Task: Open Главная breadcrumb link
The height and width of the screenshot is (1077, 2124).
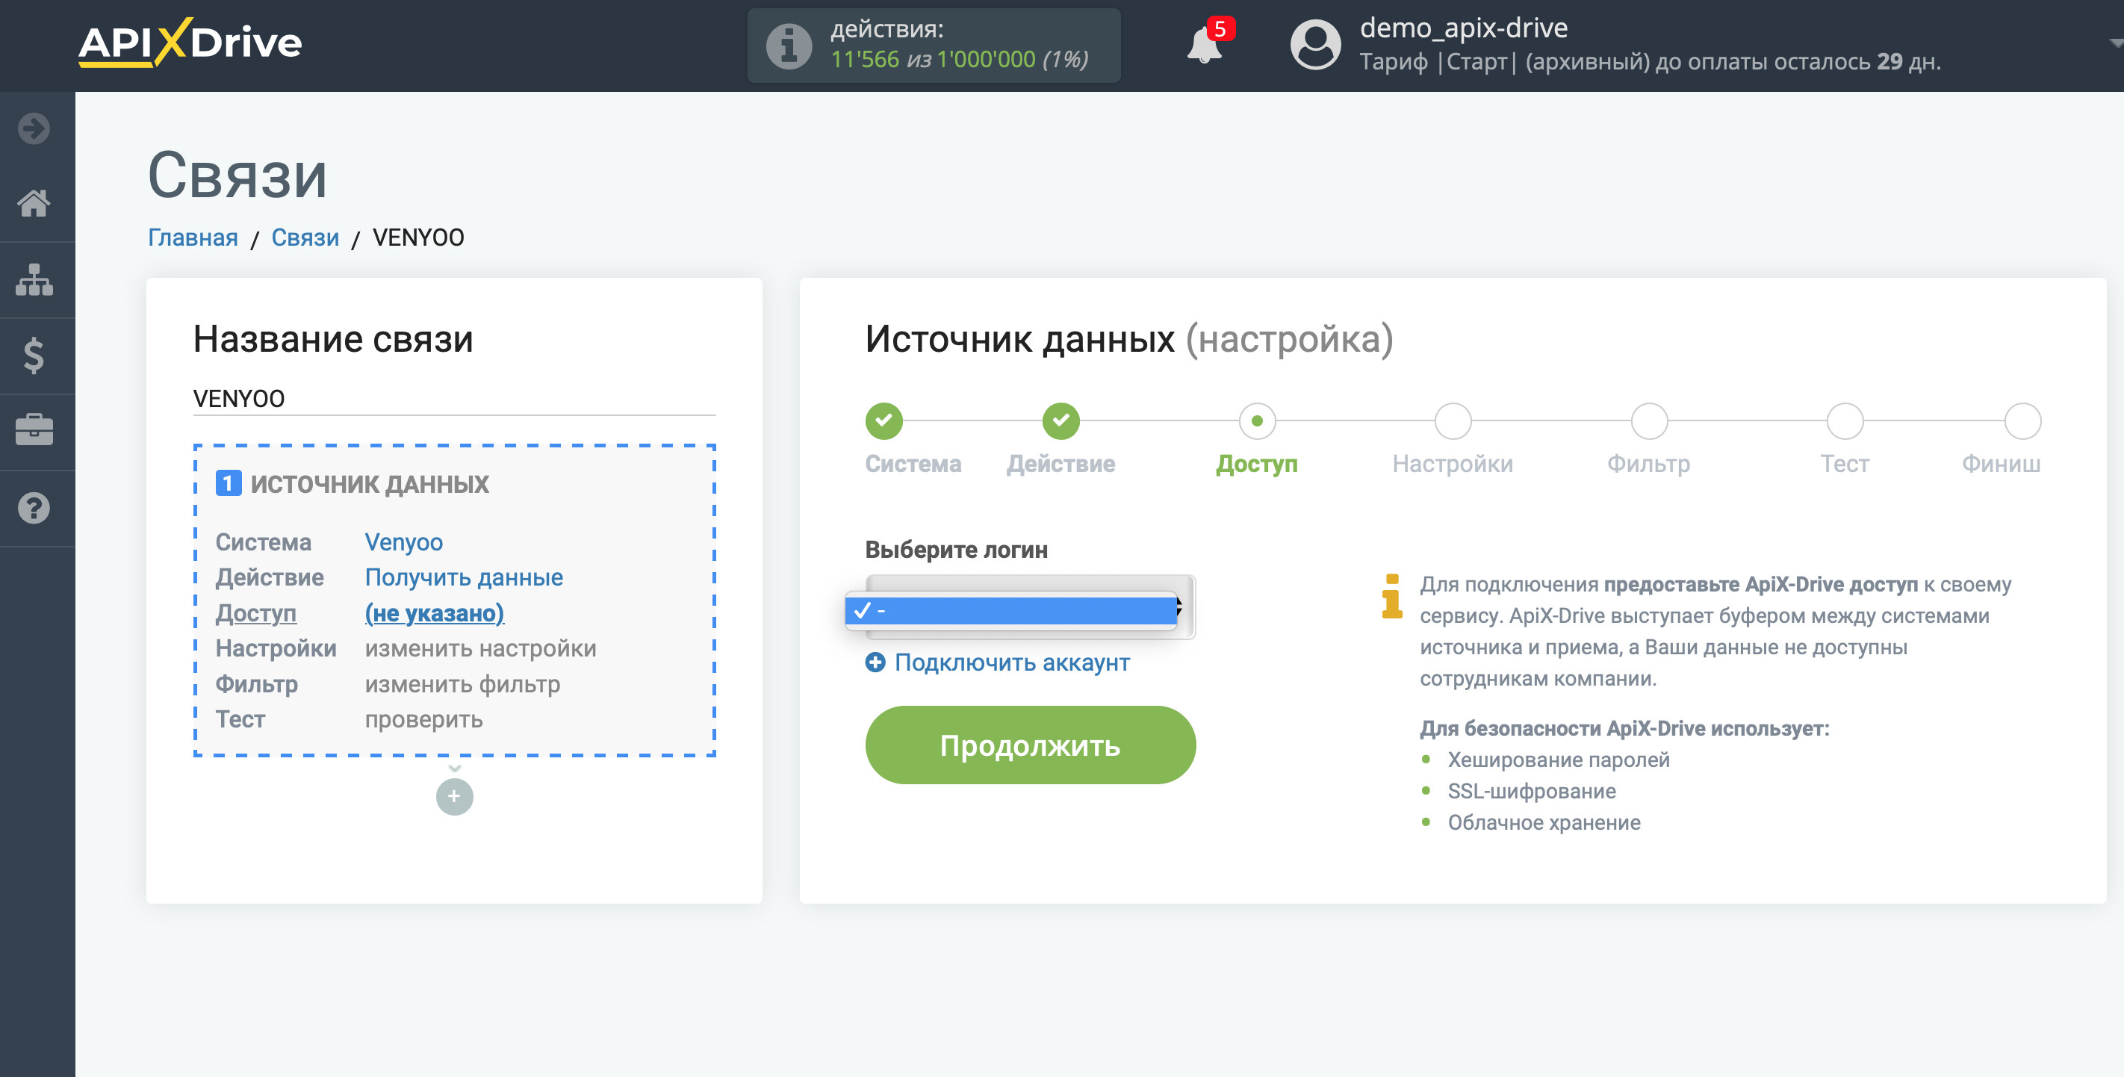Action: (193, 238)
